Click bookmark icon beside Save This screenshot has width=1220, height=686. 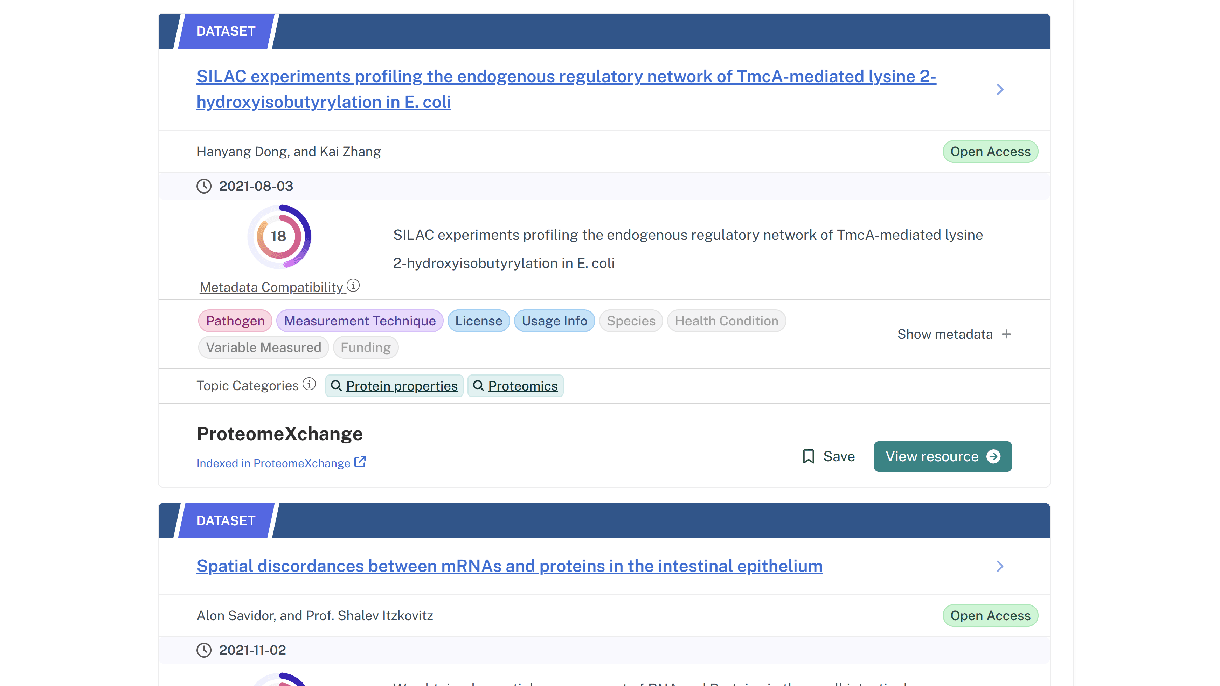[x=809, y=456]
